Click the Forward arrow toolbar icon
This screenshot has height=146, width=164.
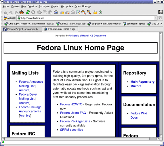pyautogui.click(x=16, y=12)
